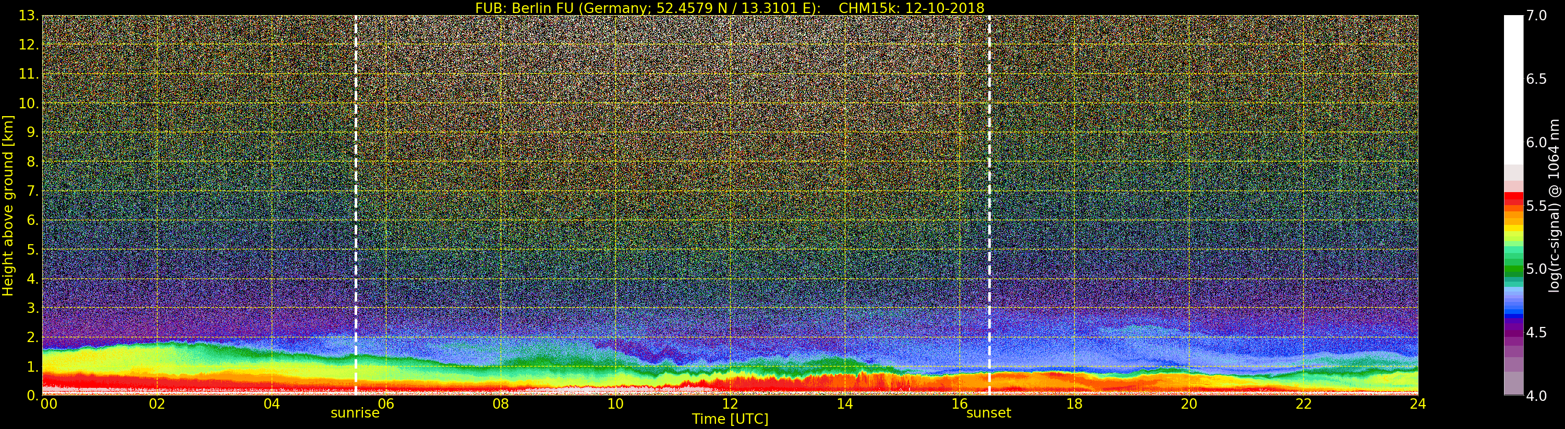Click time axis tick '14'
The image size is (1565, 429).
coord(844,404)
